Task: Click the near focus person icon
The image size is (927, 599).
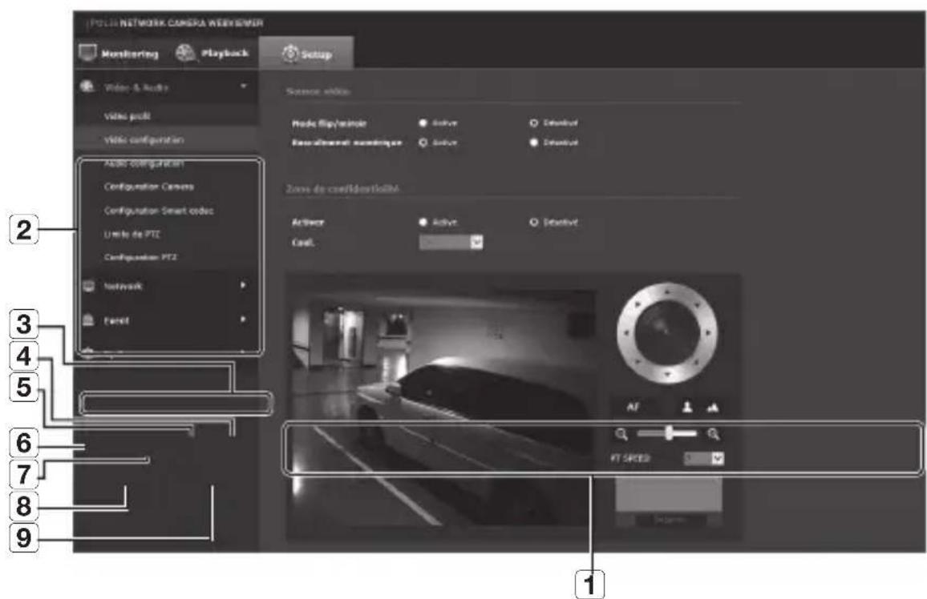Action: [687, 407]
